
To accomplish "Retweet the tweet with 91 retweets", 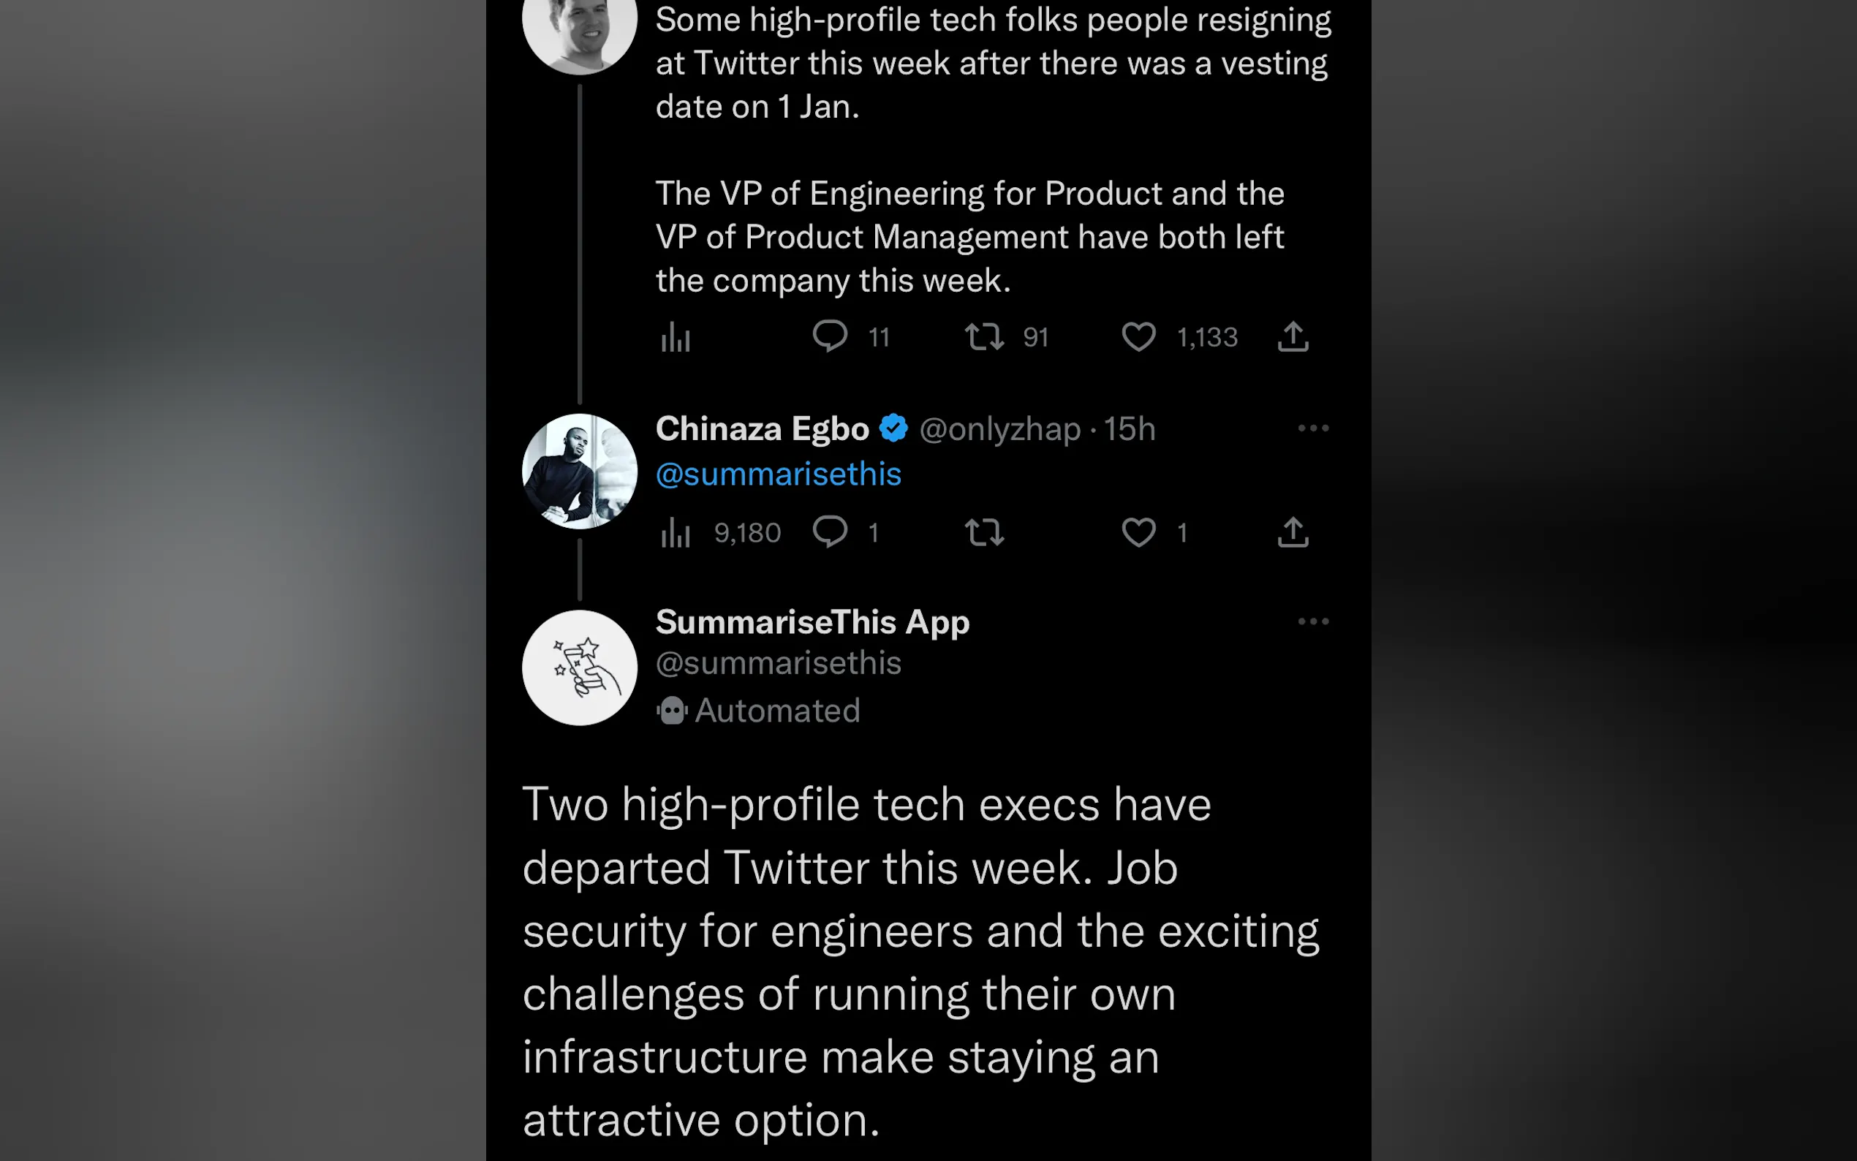I will [984, 336].
